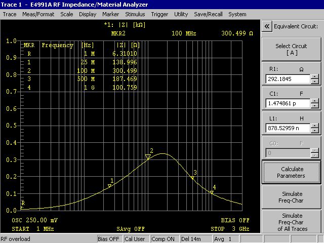The width and height of the screenshot is (324, 243).
Task: Click Simulate Freq-Char button
Action: point(292,197)
